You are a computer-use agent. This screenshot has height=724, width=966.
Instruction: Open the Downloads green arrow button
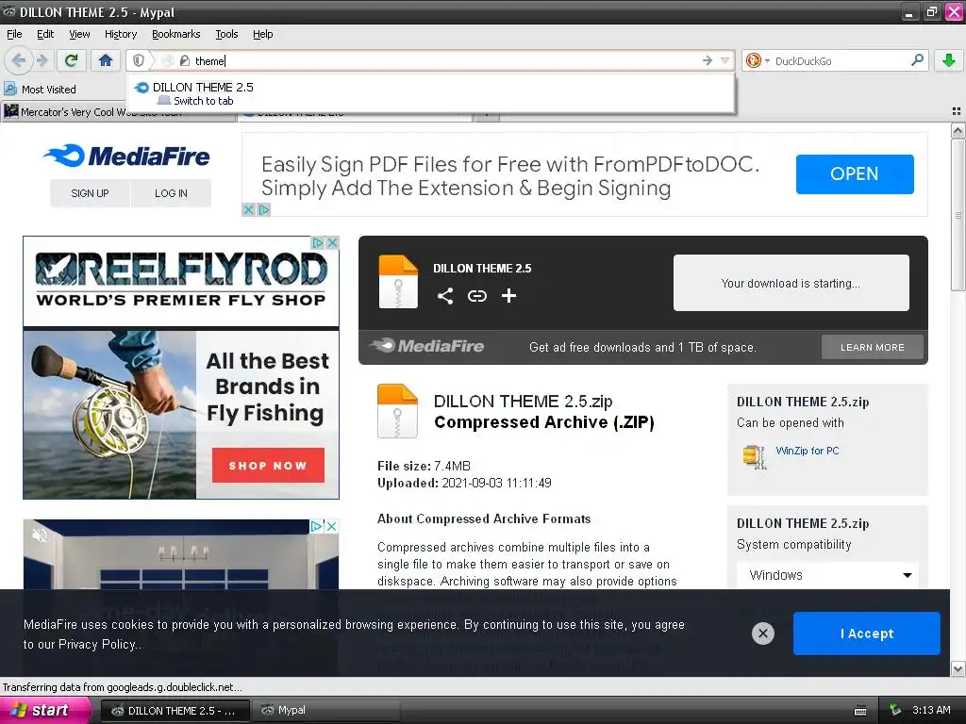[948, 60]
